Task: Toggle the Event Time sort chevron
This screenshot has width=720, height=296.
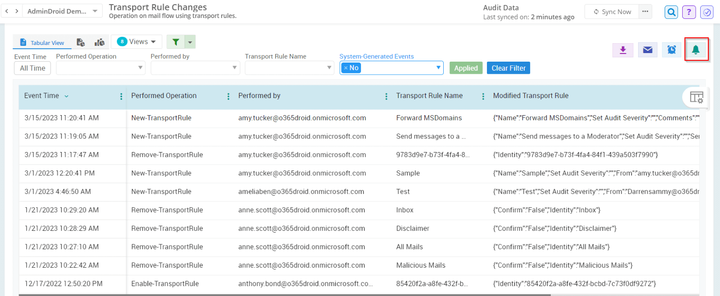Action: click(x=67, y=96)
